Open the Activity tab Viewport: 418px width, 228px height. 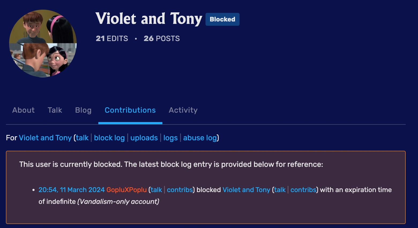click(183, 110)
